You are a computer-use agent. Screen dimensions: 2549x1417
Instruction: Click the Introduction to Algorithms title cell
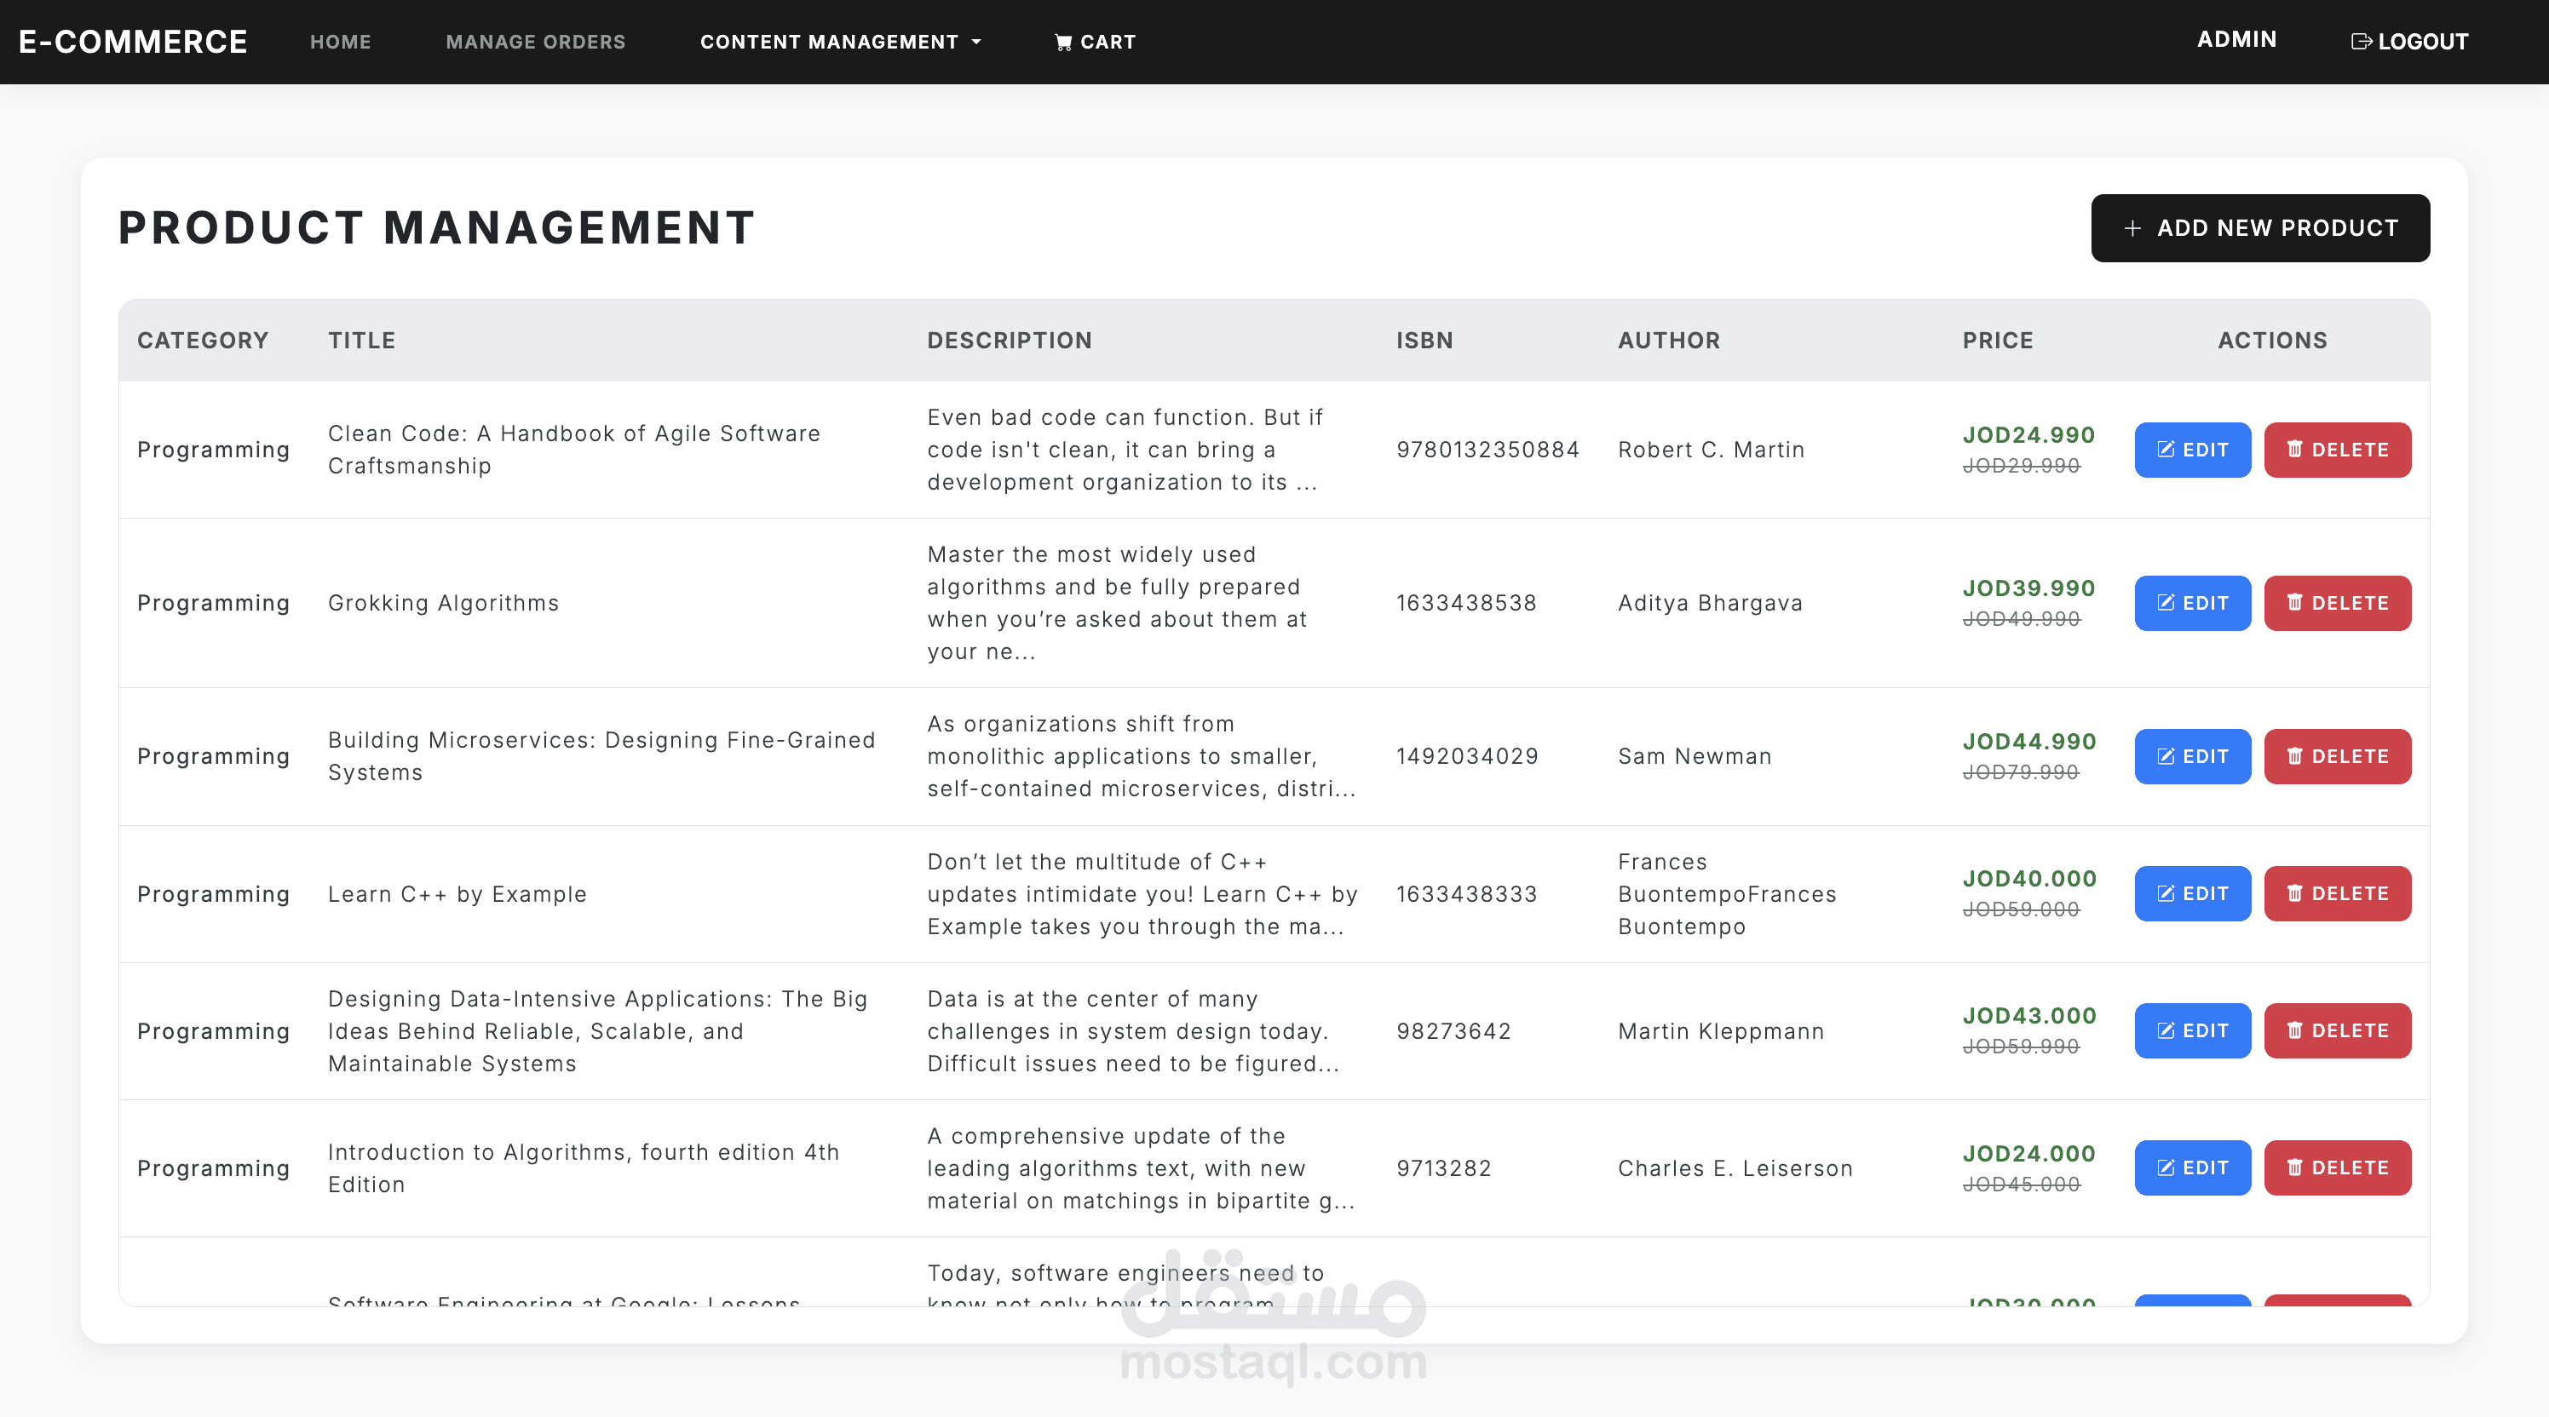point(584,1167)
